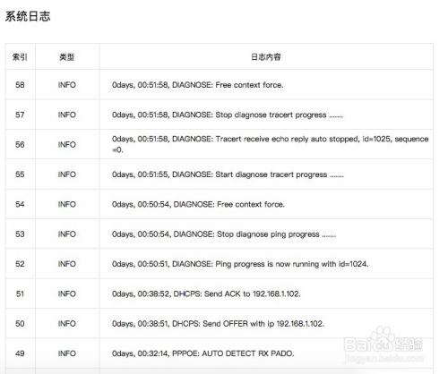Select index cell 58
448x374 pixels.
tap(20, 85)
